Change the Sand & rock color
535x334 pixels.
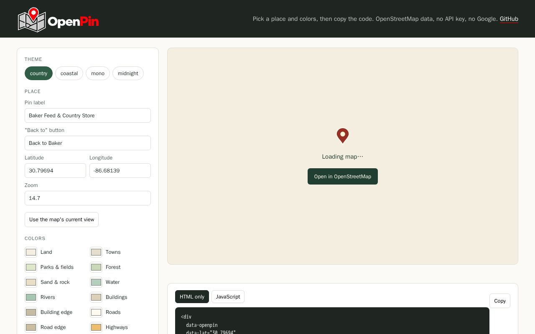click(x=31, y=282)
